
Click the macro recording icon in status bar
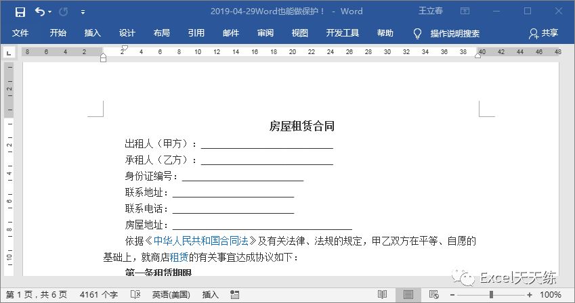235,295
